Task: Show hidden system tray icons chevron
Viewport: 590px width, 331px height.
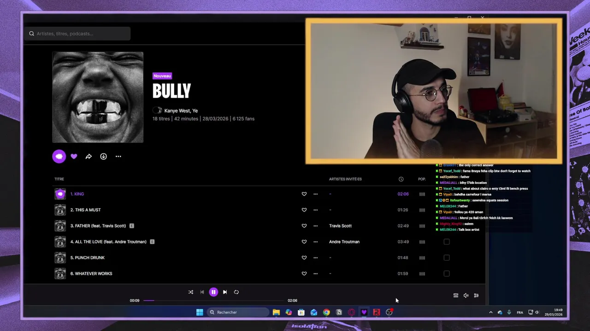Action: point(490,312)
